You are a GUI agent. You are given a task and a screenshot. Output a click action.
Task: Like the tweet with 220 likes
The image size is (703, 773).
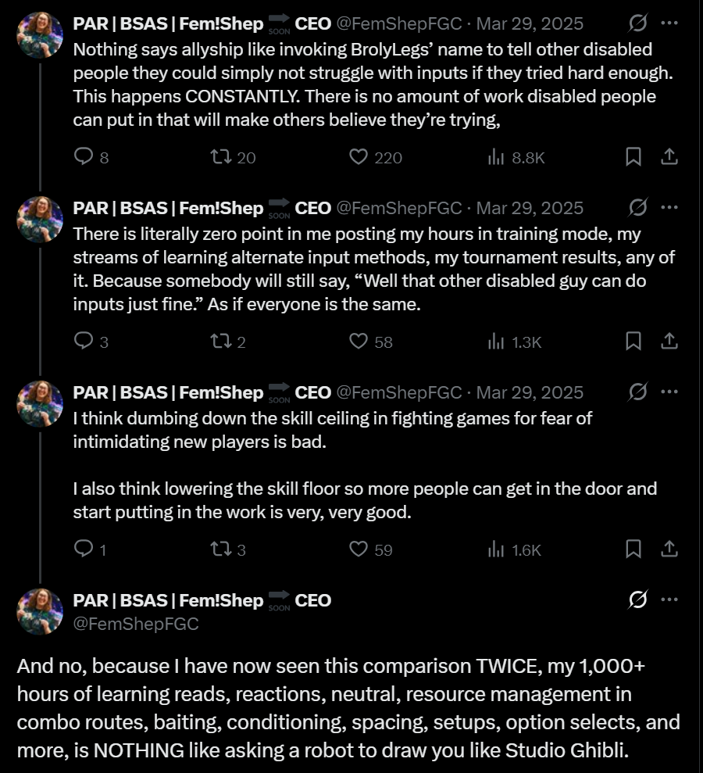pos(359,157)
